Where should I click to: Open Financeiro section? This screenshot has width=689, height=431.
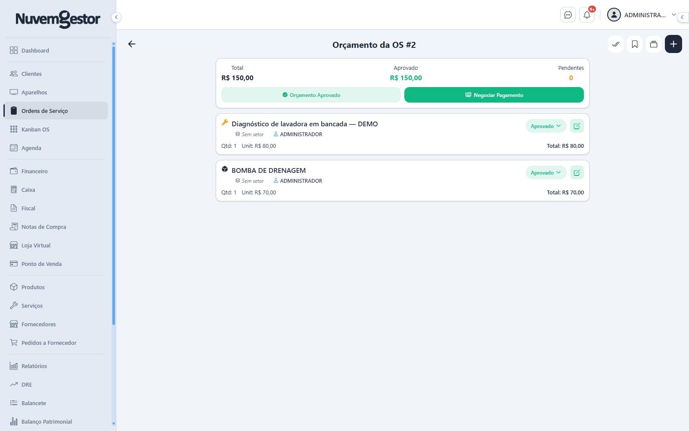click(x=56, y=171)
